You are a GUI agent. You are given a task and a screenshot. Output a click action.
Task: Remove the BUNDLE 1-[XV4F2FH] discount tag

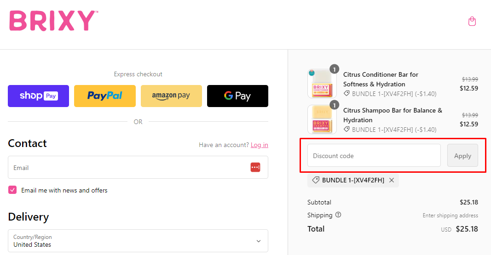tap(392, 180)
